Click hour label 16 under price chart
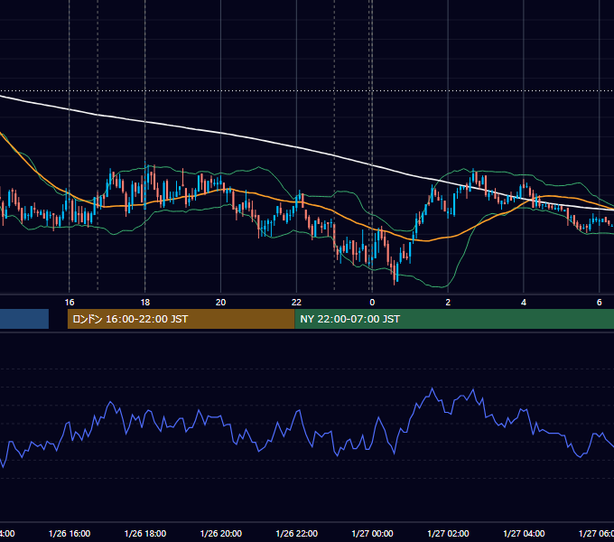 tap(70, 303)
